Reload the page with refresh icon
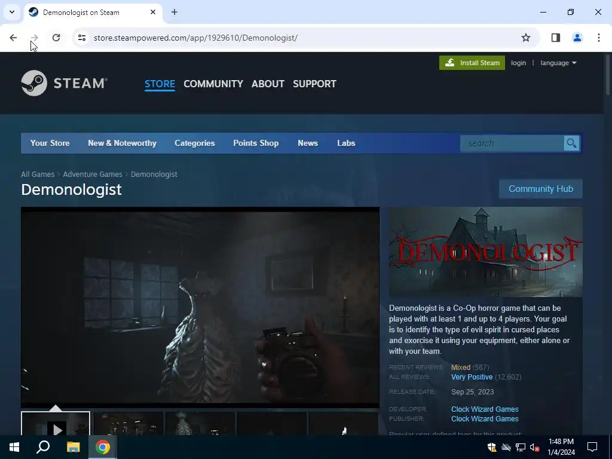Image resolution: width=612 pixels, height=459 pixels. click(56, 38)
